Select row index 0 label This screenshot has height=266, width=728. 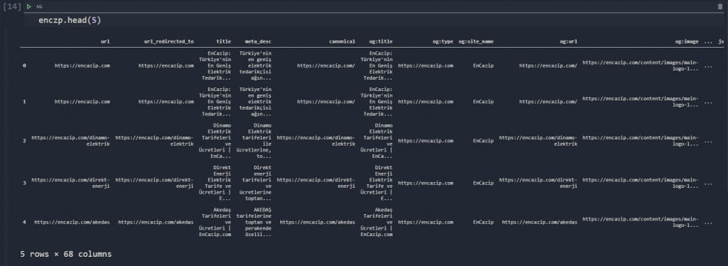(x=25, y=65)
